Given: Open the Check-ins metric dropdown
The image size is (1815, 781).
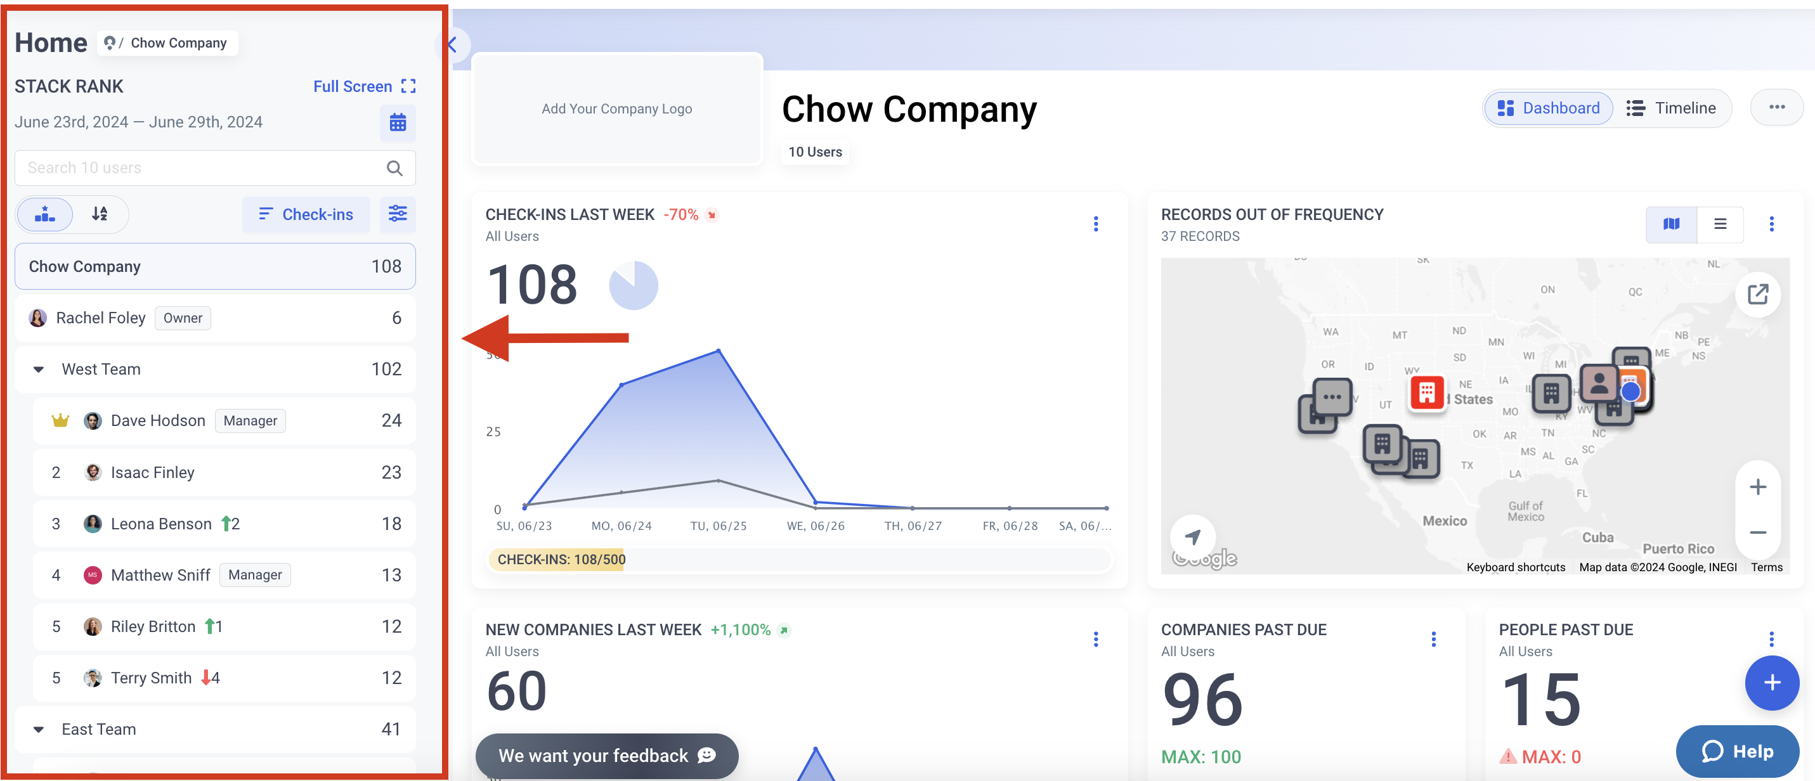Looking at the screenshot, I should 306,214.
